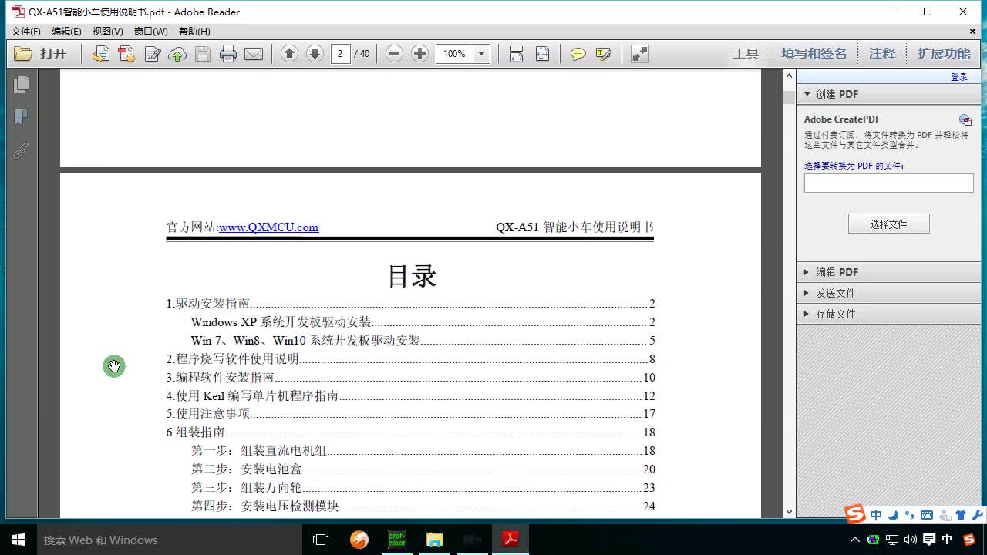Click the 3.编程软件安装指南 entry

[410, 378]
